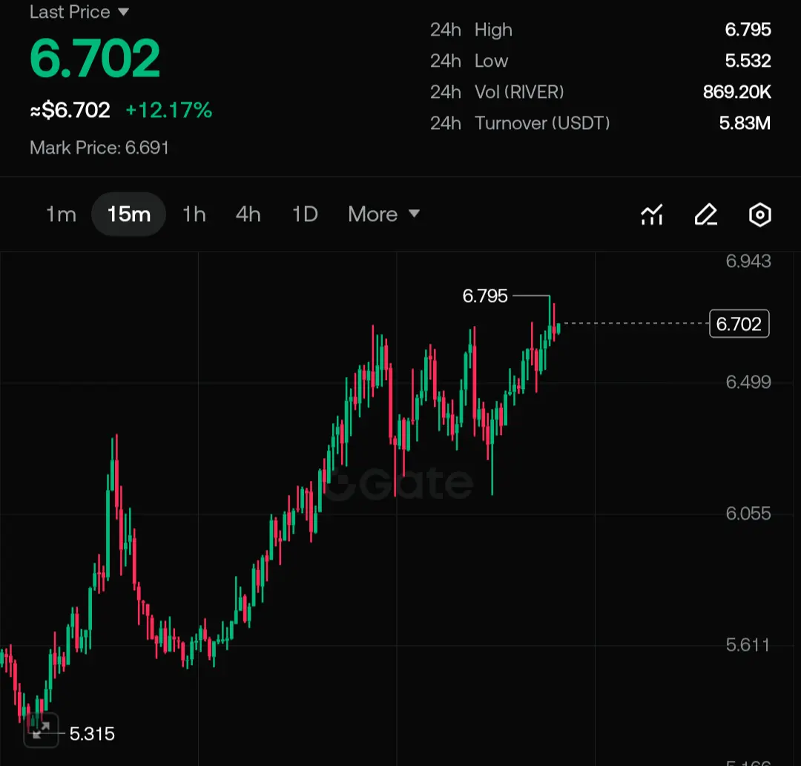Click the ≈$6.702 fiat value

pos(70,110)
